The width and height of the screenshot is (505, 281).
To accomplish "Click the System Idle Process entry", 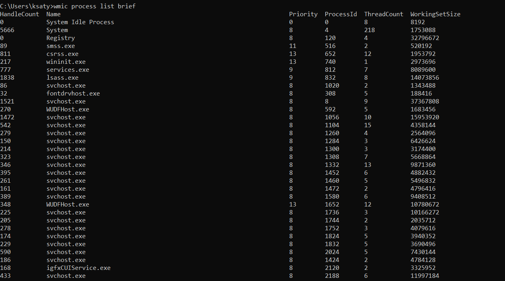I will [x=80, y=22].
